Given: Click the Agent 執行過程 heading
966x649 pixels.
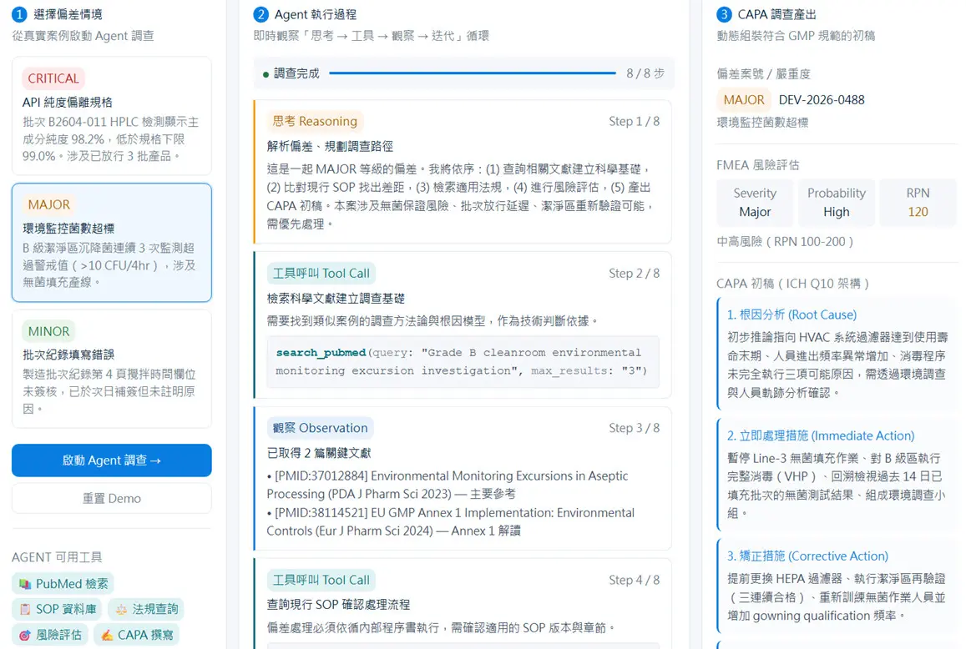Looking at the screenshot, I should [316, 14].
